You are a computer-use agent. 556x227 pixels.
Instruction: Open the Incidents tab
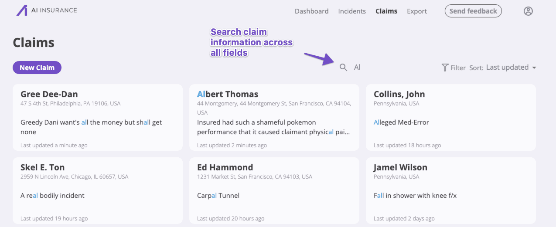(352, 11)
